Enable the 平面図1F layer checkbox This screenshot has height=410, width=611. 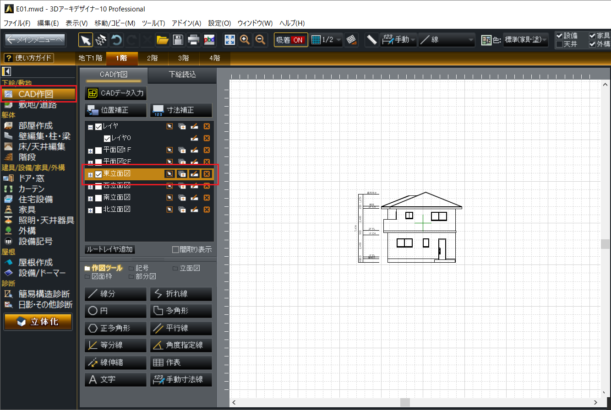[x=98, y=150]
